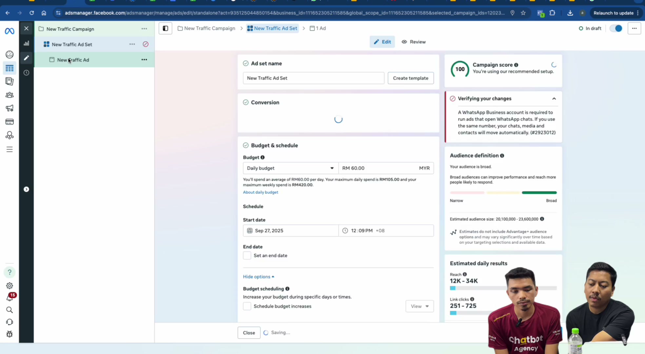Open the All tools hamburger menu
The width and height of the screenshot is (645, 354).
coord(10,149)
